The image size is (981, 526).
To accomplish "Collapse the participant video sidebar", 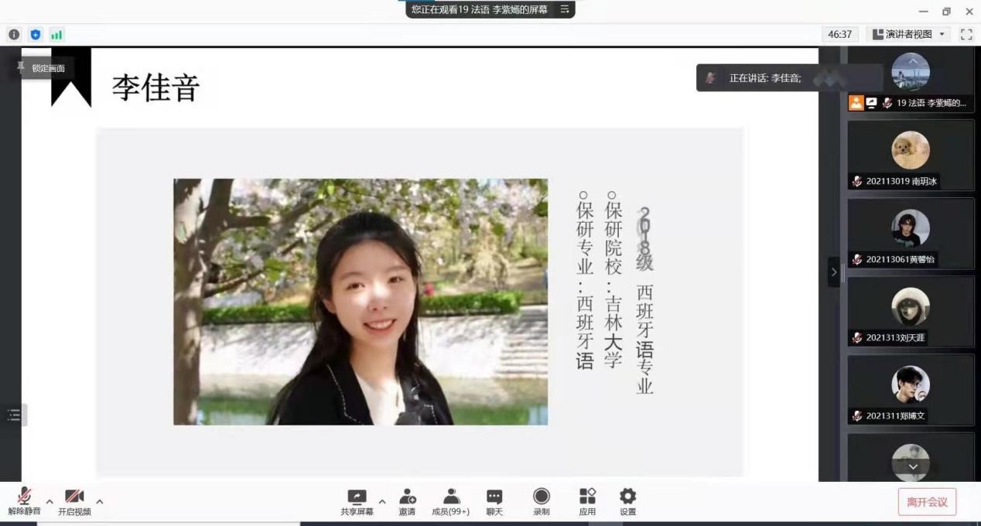I will (833, 272).
